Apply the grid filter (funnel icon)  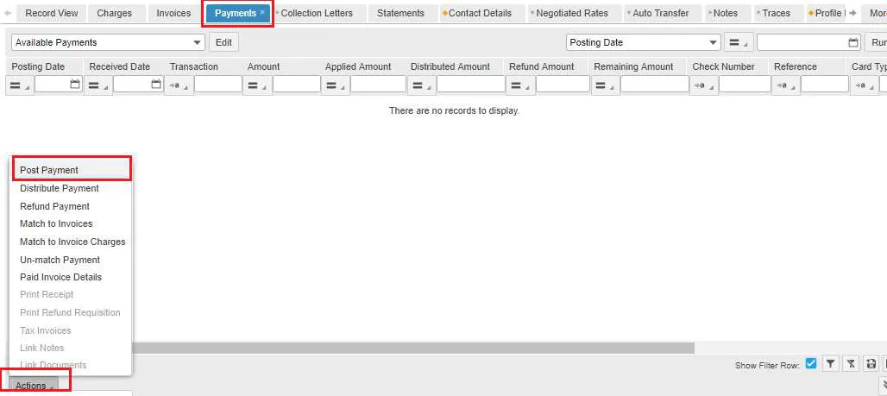point(830,364)
